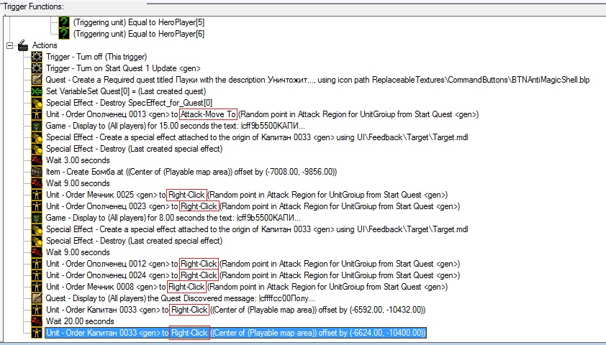Click the question-mark icon beside HeroPlayer[6]
Image resolution: width=606 pixels, height=345 pixels.
[63, 34]
